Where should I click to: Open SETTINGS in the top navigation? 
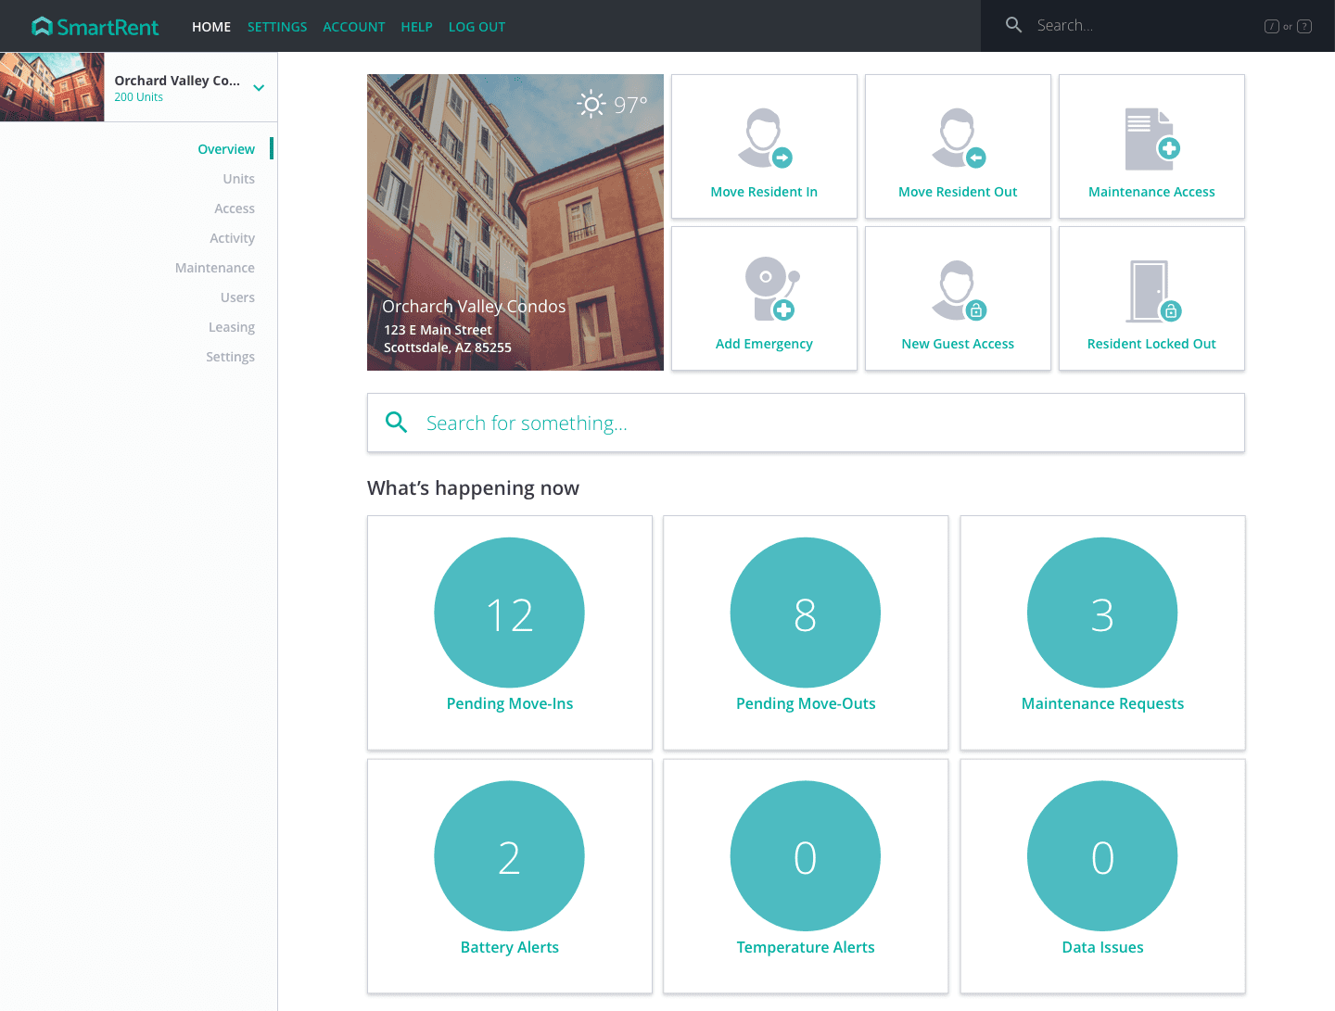coord(277,27)
